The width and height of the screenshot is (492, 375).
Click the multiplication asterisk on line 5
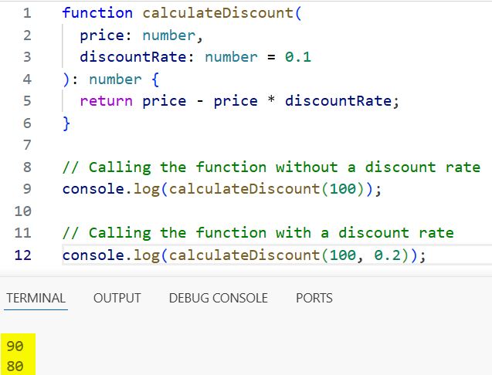point(271,100)
